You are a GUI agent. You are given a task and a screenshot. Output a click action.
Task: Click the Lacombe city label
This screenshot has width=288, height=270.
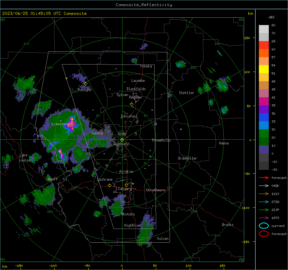click(x=138, y=81)
